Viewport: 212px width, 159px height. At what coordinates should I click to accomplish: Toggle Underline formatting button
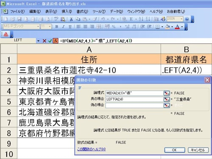tap(70, 26)
